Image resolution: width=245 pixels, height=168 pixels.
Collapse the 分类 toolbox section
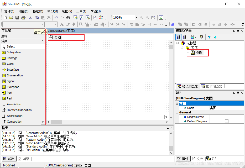21,41
